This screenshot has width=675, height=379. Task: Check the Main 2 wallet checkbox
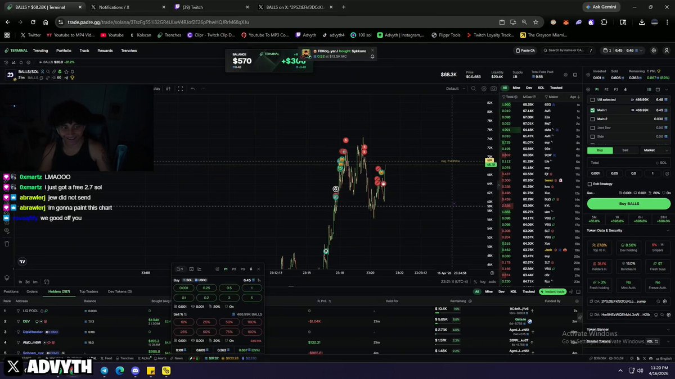(x=592, y=119)
